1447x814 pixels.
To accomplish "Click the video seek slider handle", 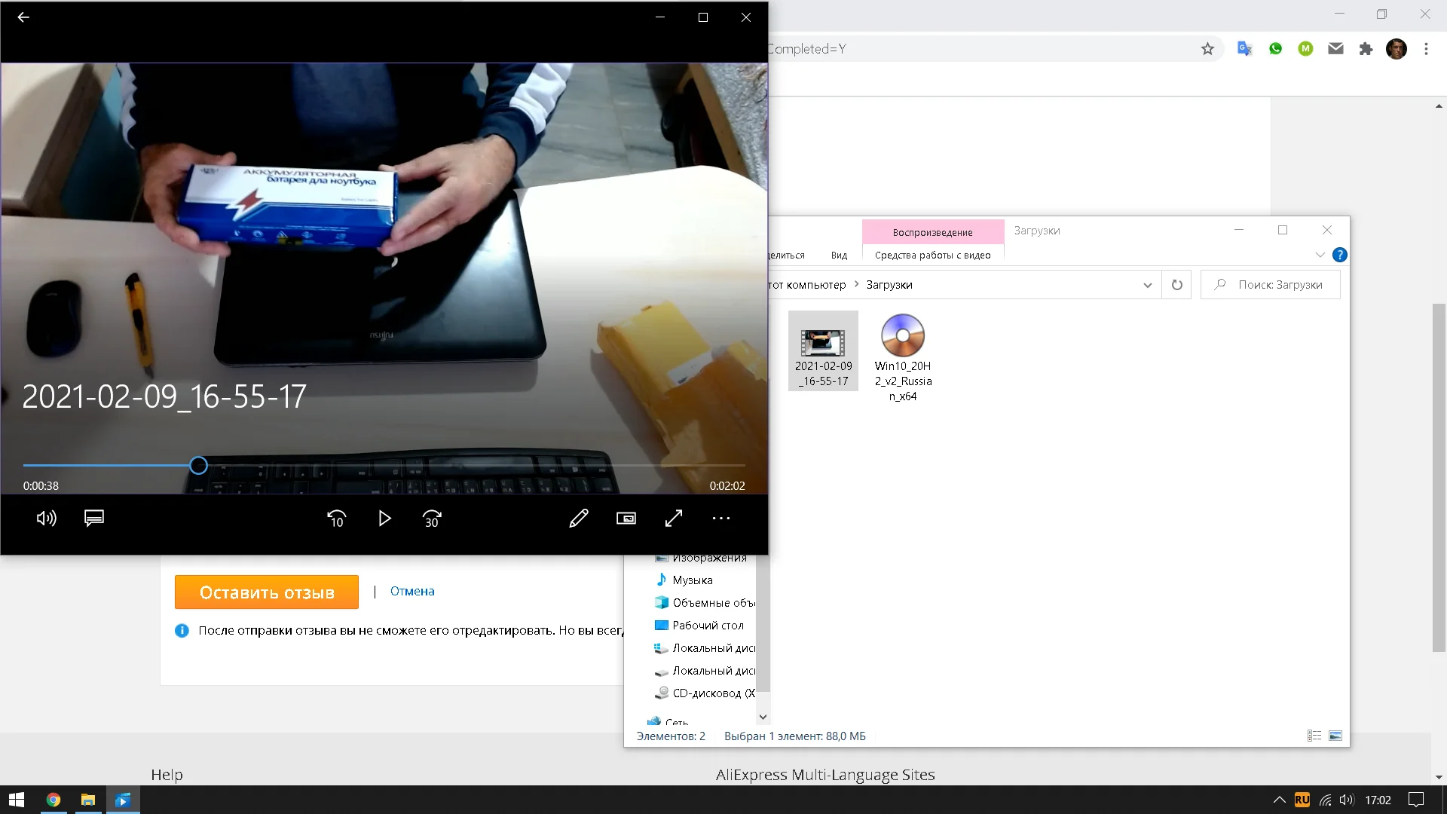I will pos(198,466).
